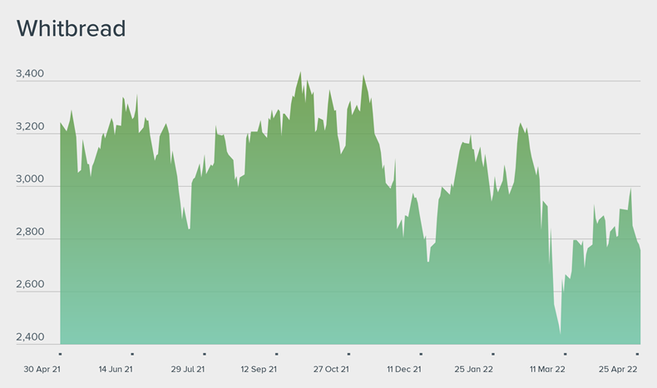Click the tick mark above 27 Oct 21
The height and width of the screenshot is (388, 657).
(x=348, y=353)
